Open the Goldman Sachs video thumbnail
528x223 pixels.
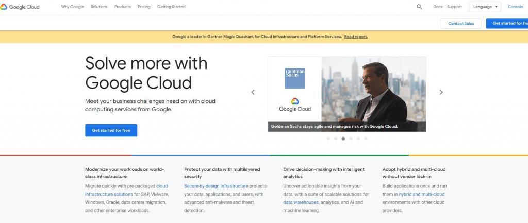pyautogui.click(x=347, y=94)
